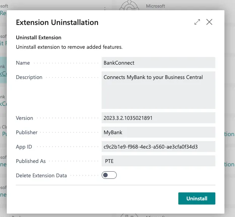
Task: Select the Name field containing BankConnect
Action: (158, 63)
